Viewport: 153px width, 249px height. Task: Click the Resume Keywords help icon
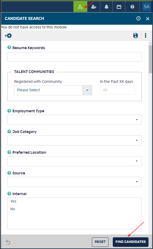pos(9,48)
